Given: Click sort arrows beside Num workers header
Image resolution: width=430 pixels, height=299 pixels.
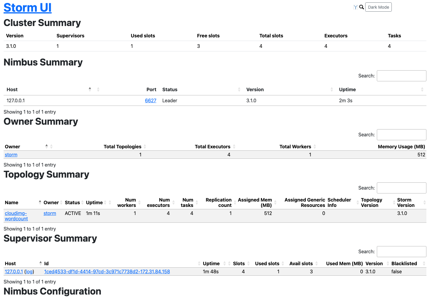Looking at the screenshot, I should [x=139, y=202].
